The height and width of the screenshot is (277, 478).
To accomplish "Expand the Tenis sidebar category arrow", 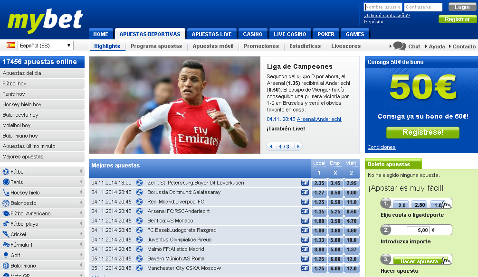I will pyautogui.click(x=81, y=182).
